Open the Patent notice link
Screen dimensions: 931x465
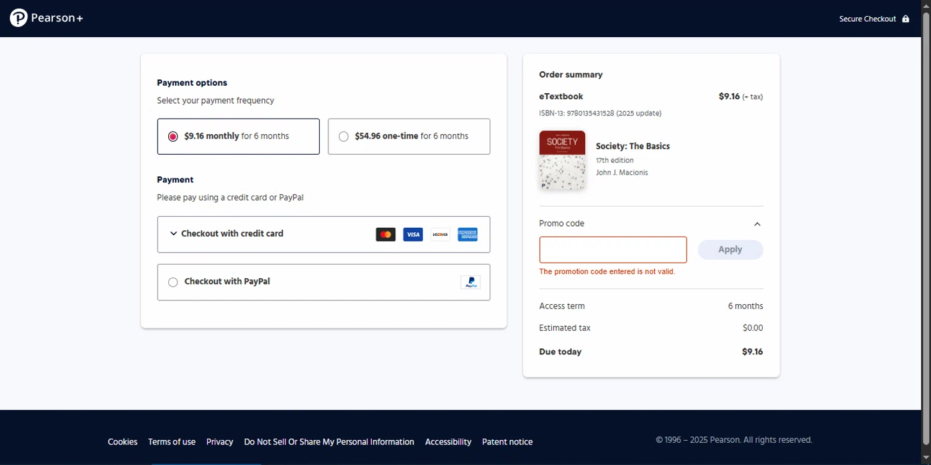[x=507, y=442]
